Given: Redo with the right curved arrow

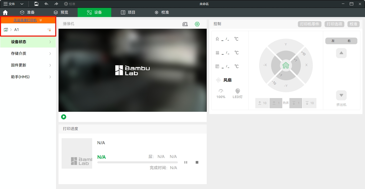Looking at the screenshot, I should tap(56, 4).
